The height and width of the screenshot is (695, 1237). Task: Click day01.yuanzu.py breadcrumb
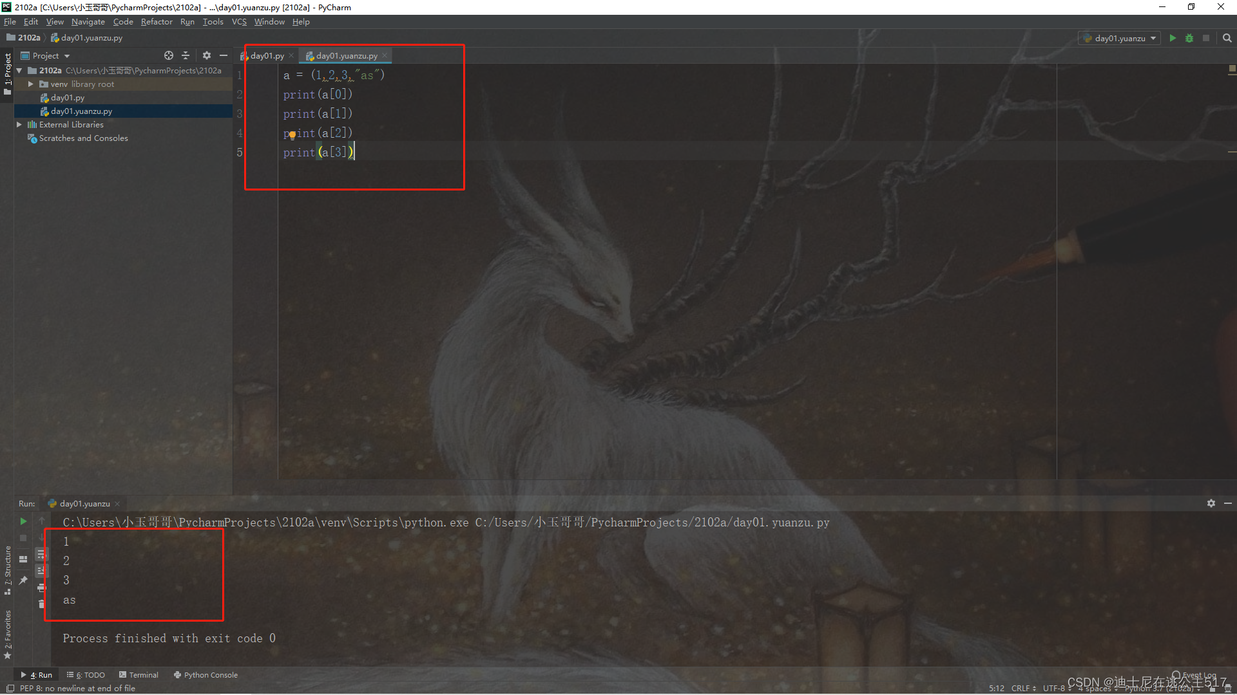tap(86, 38)
